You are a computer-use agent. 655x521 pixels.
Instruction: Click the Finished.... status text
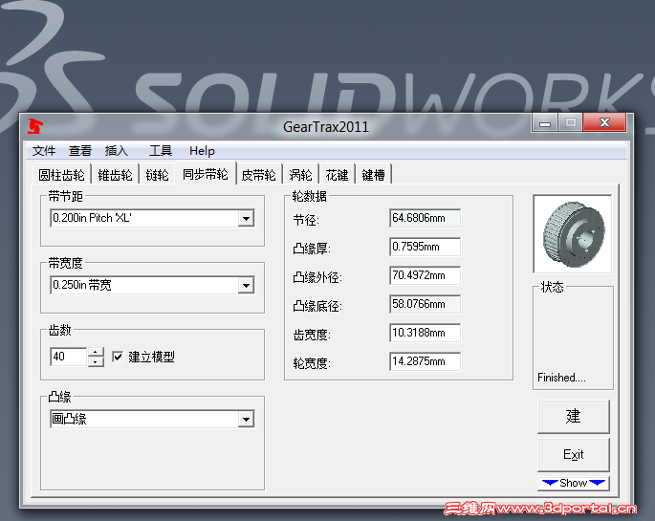click(x=561, y=378)
